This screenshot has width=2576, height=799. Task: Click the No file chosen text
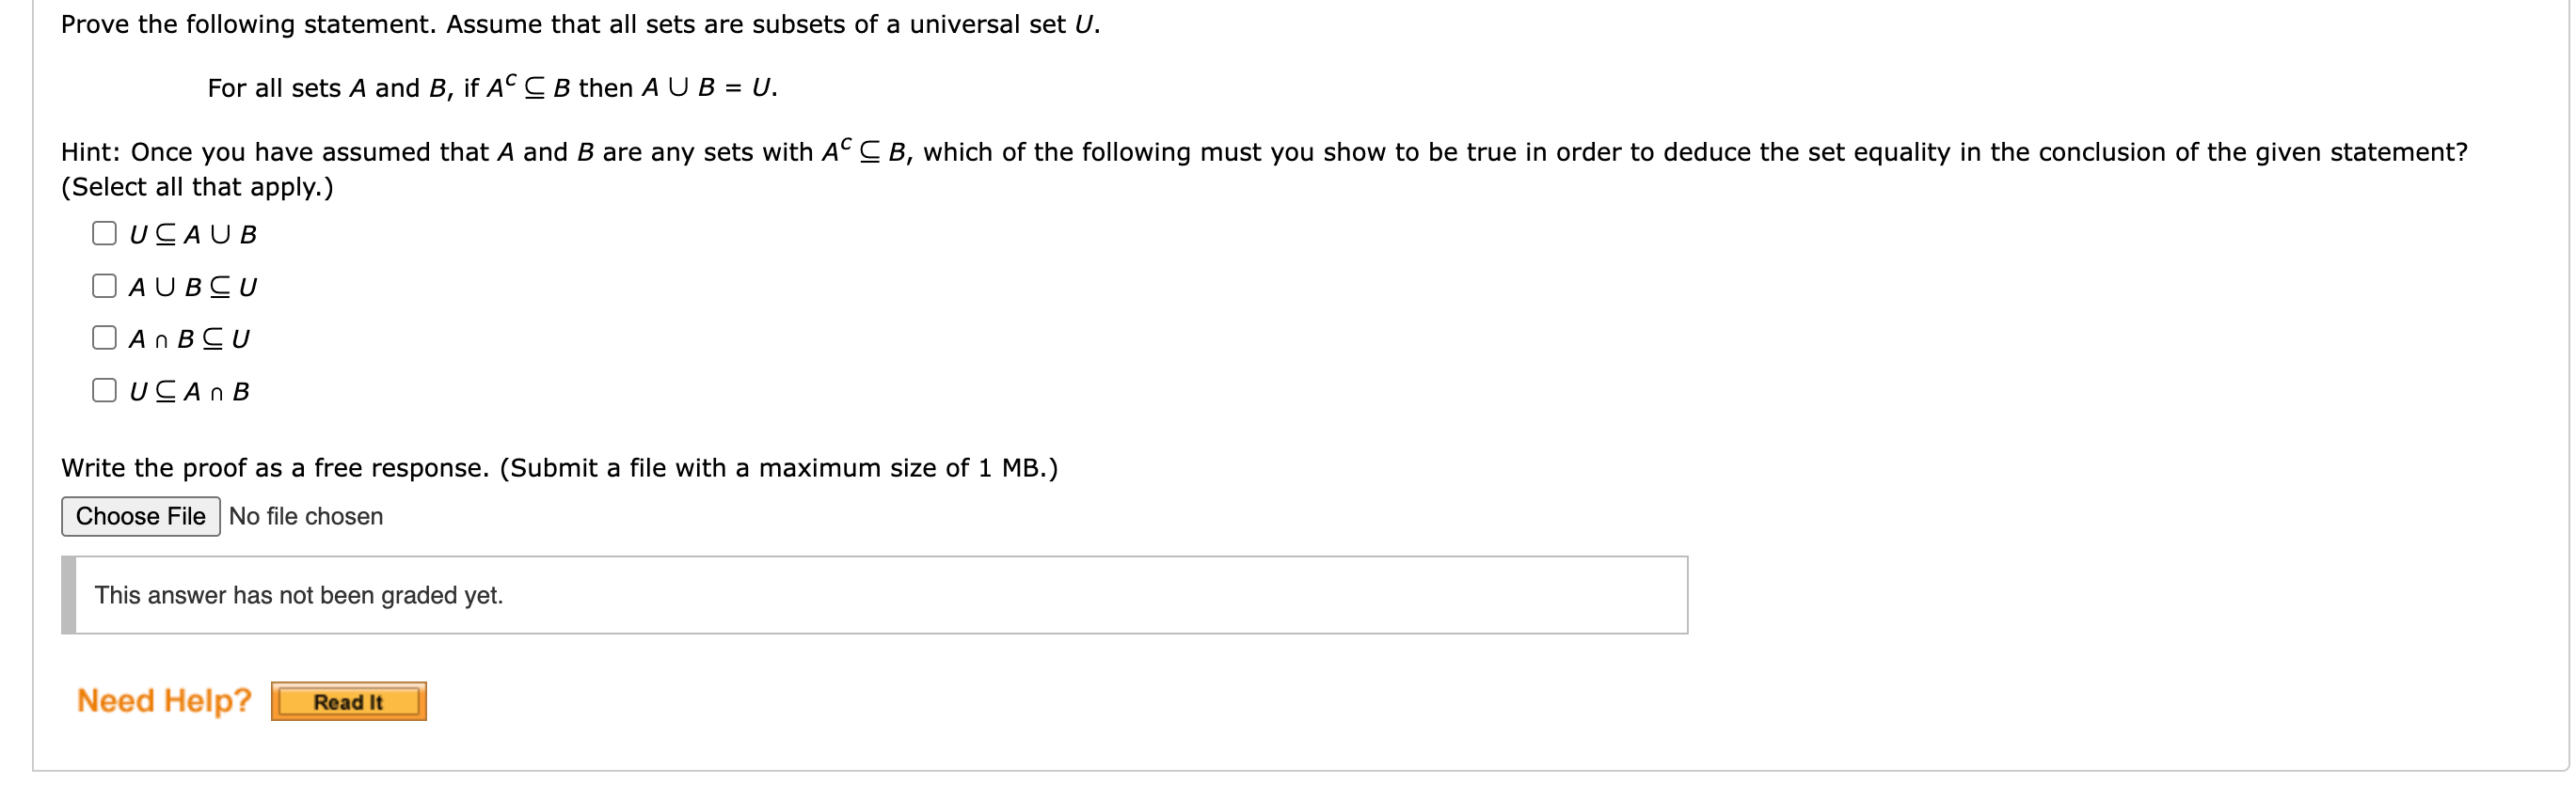[x=305, y=516]
